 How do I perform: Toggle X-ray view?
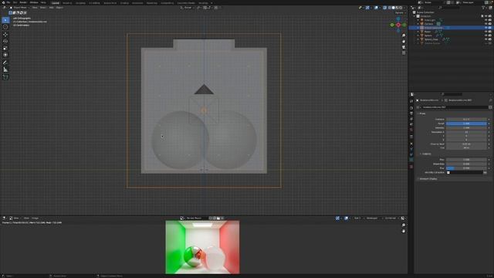[384, 8]
